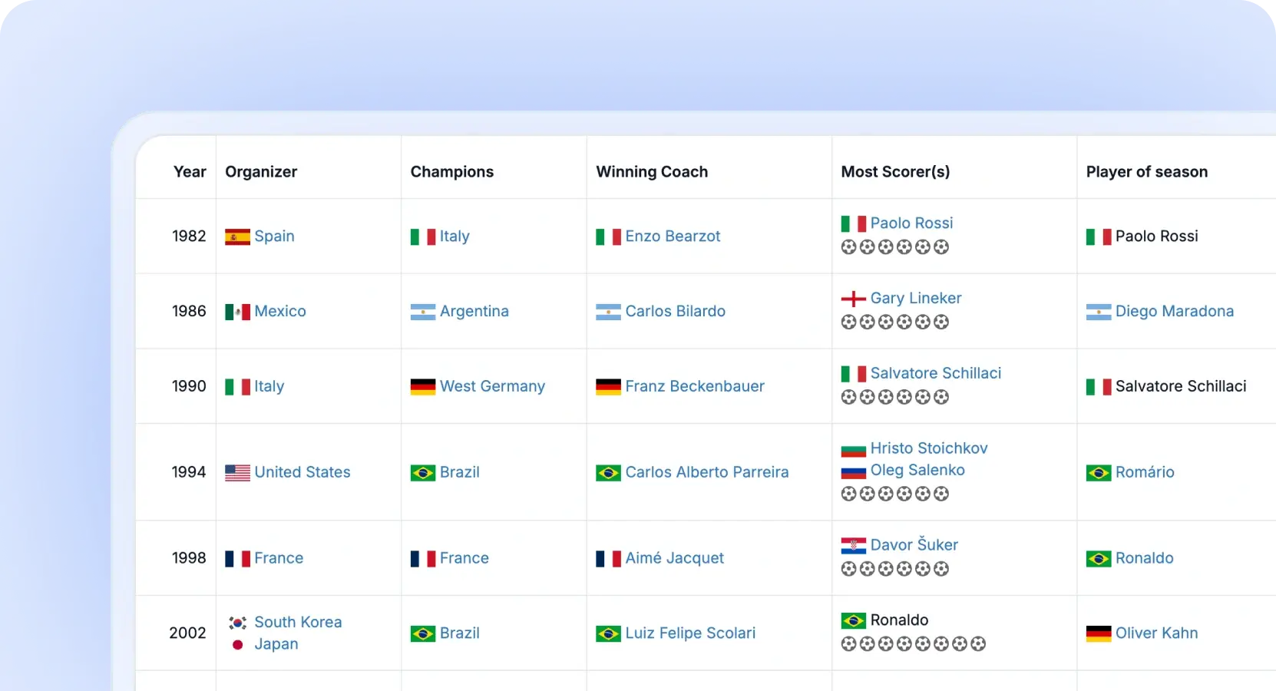This screenshot has width=1276, height=691.
Task: Click the Spain flag icon beside the 1982 organizer
Action: [237, 237]
